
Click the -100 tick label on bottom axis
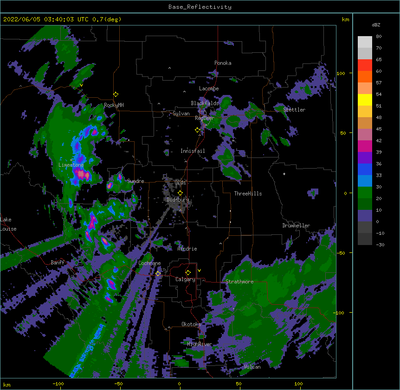point(58,384)
